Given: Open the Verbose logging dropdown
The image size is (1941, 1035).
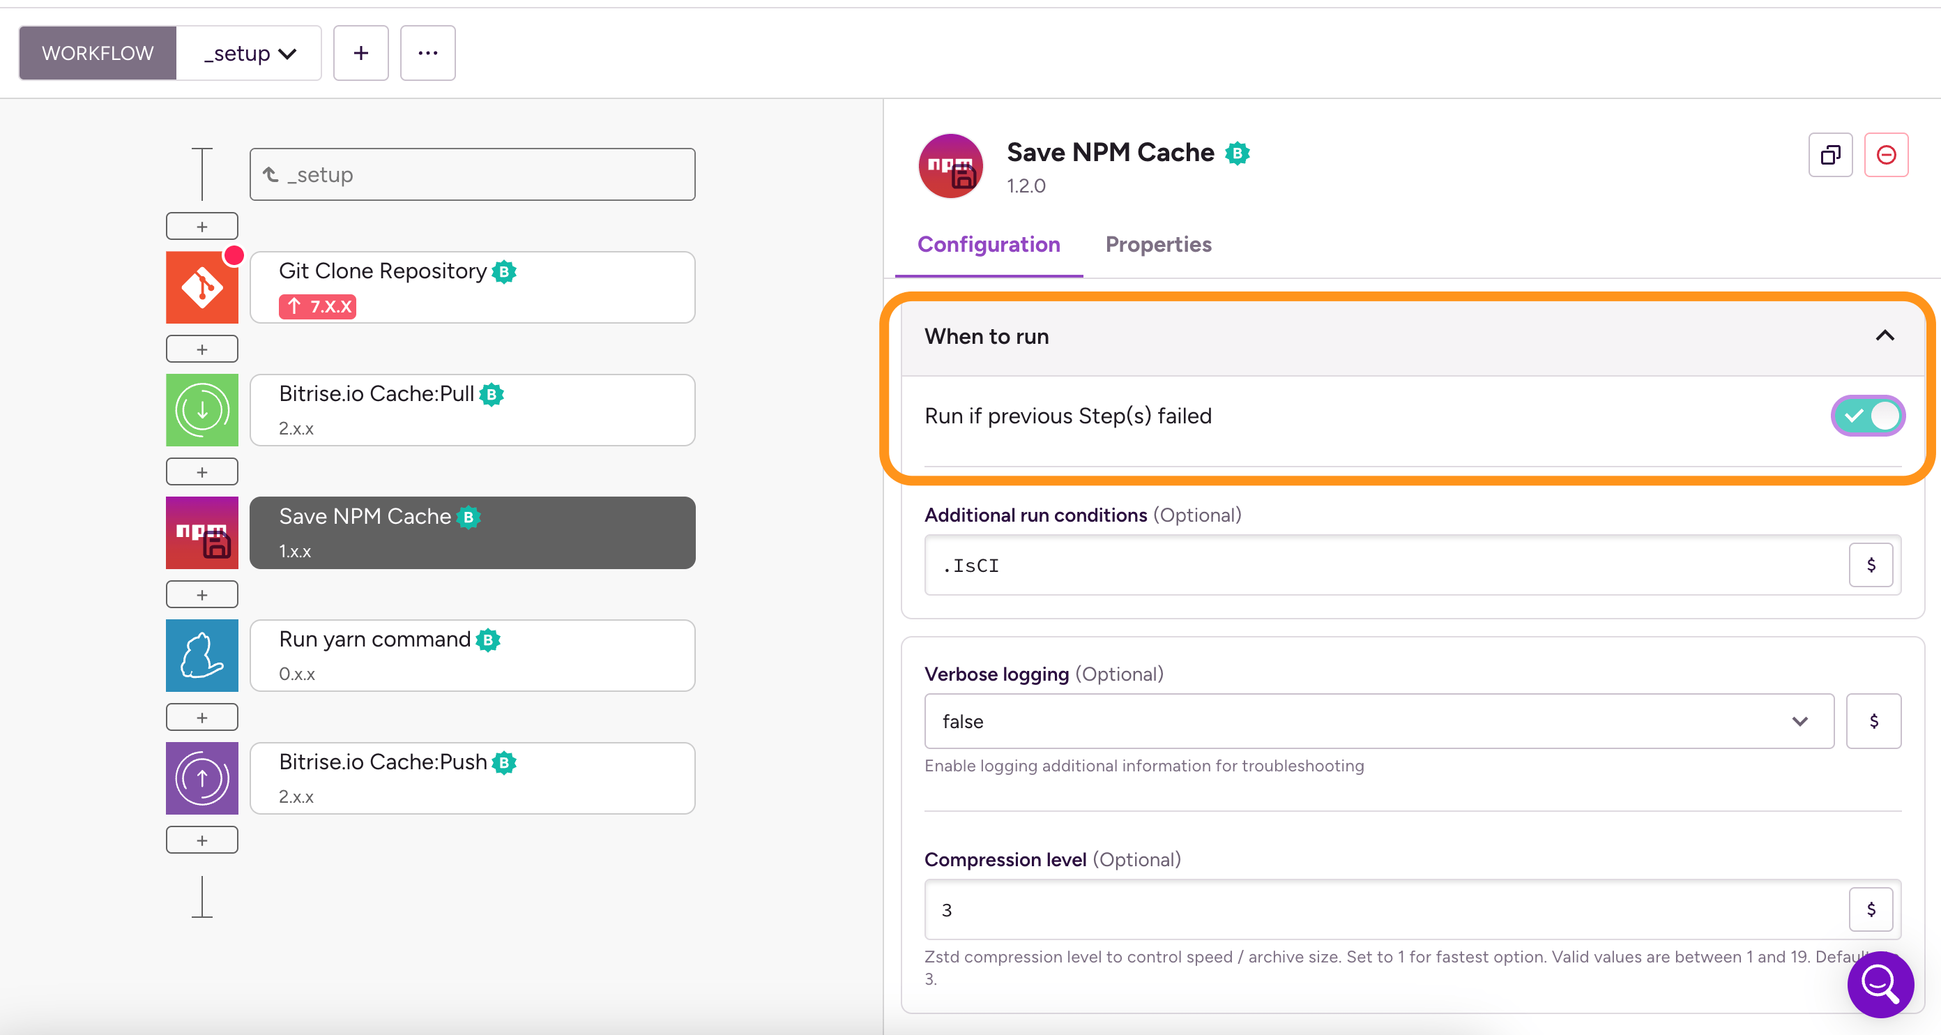Looking at the screenshot, I should [x=1378, y=721].
